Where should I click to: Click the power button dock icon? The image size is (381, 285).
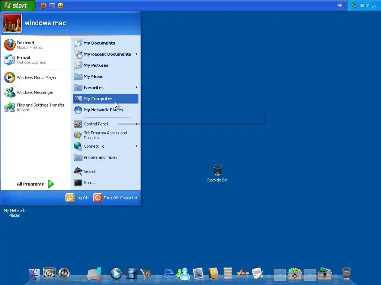coord(64,273)
